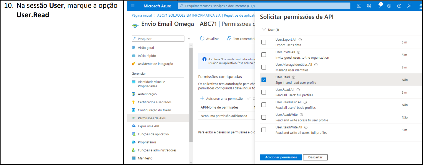
Task: Click the 'Sign in and read user profile' description
Action: pos(296,82)
